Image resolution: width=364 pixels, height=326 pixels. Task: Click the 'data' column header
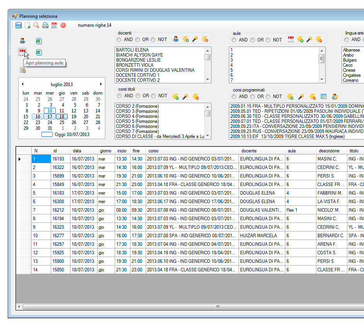[x=84, y=151]
